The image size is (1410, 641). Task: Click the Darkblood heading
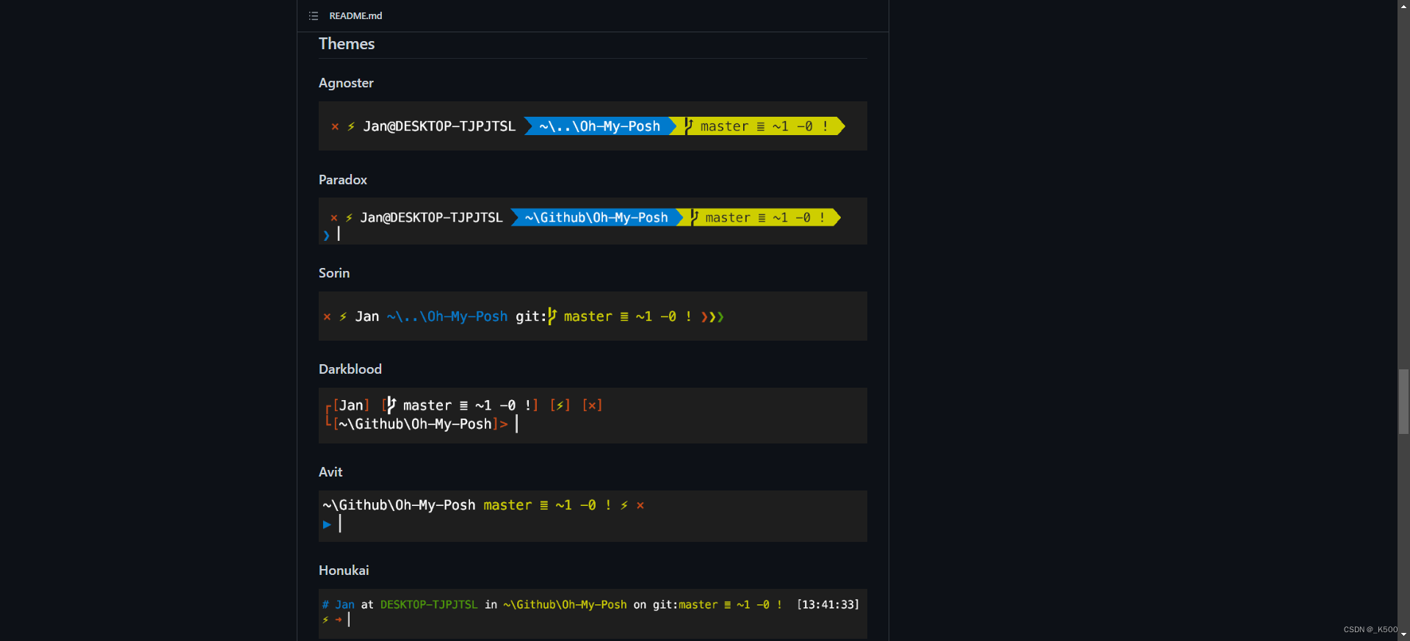[350, 369]
